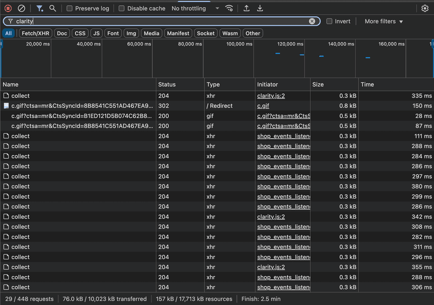Viewport: 434px width, 305px height.
Task: Select the Fetch/XHR filter tab
Action: [x=36, y=33]
